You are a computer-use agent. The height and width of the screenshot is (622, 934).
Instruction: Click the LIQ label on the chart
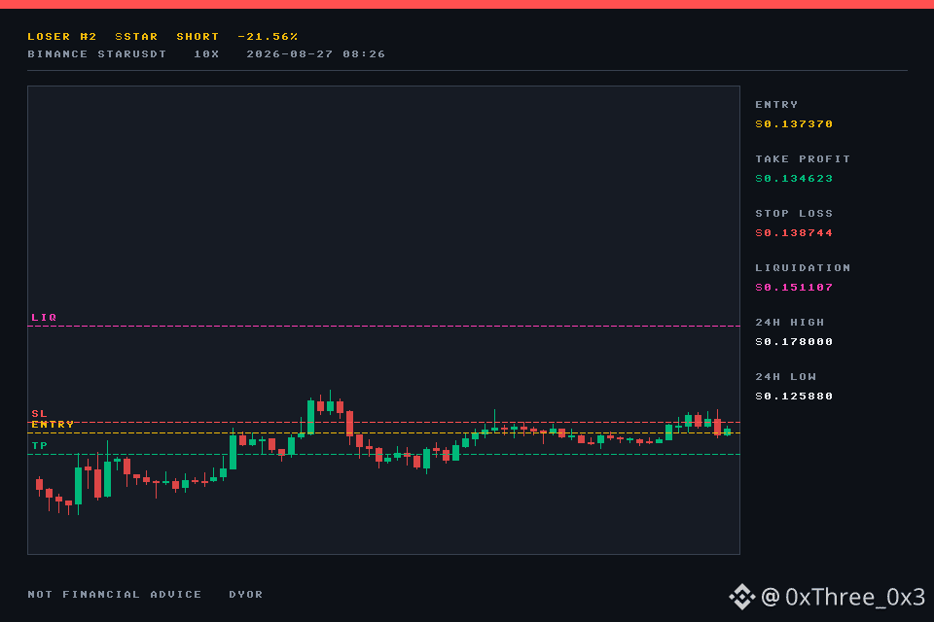click(44, 317)
